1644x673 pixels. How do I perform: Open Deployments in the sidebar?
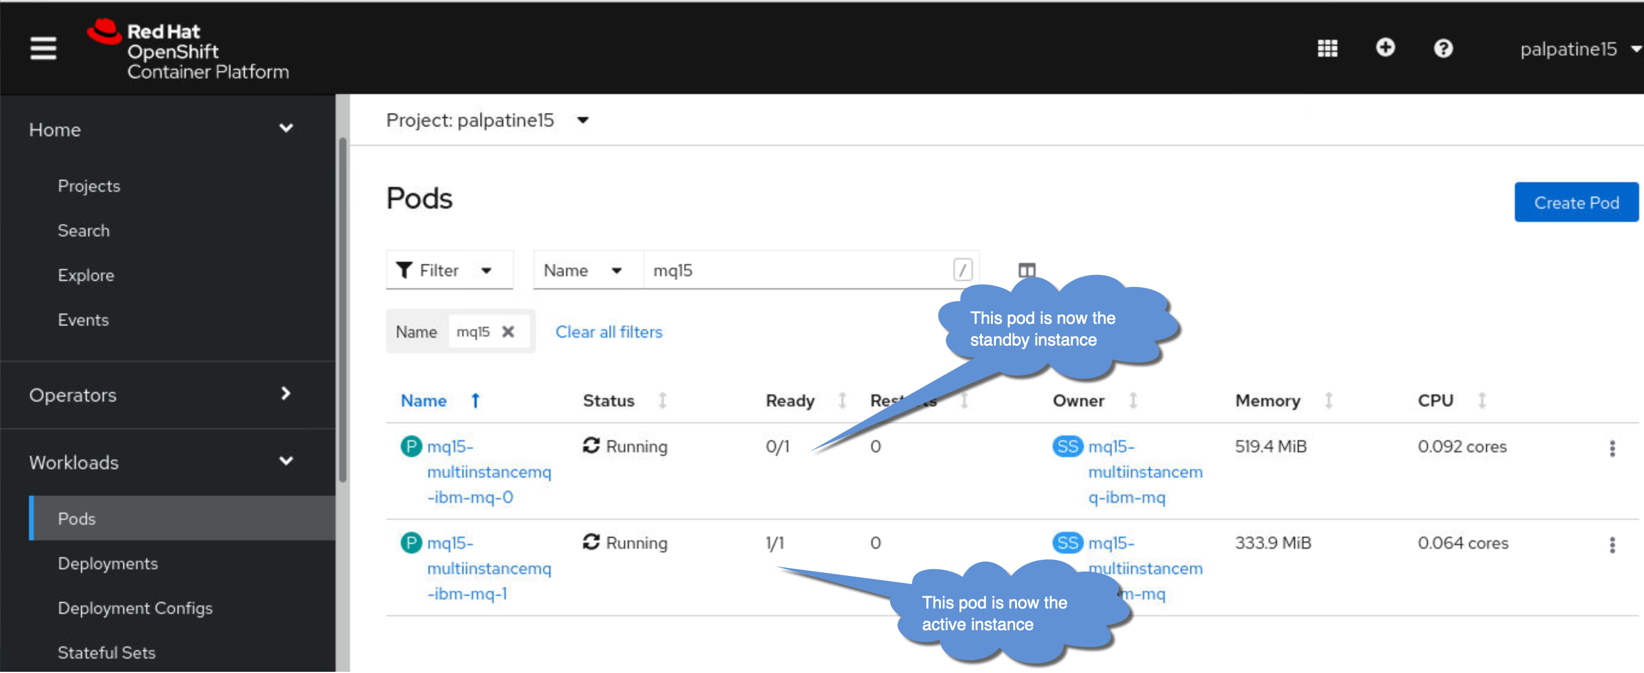(108, 564)
